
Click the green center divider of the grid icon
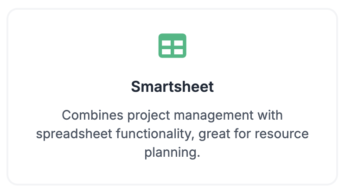(172, 47)
